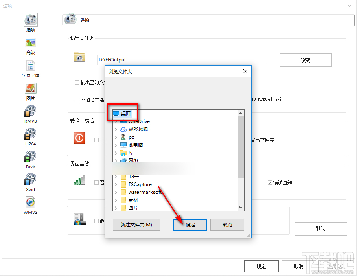Expand the 此电脑 tree node
This screenshot has height=276, width=357.
click(116, 145)
